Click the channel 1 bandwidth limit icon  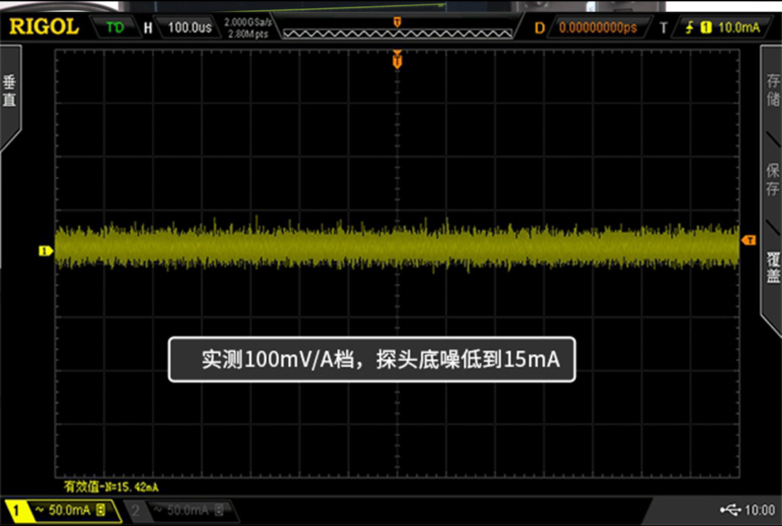point(100,510)
